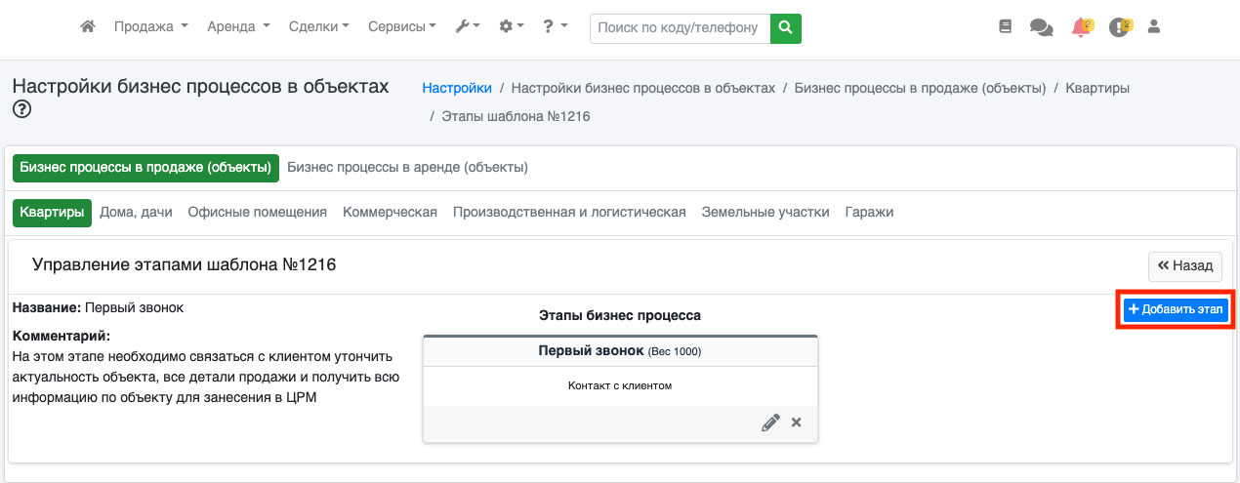Click the exclamation alerts icon
Viewport: 1240px width, 483px height.
click(1119, 28)
